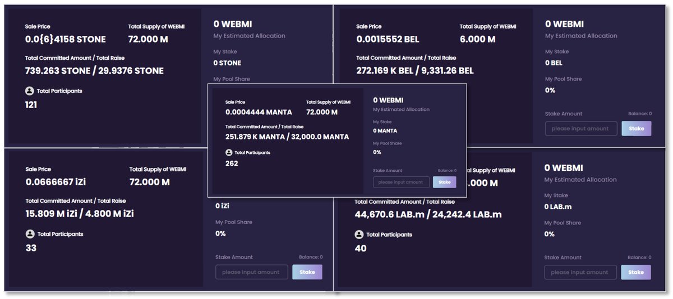Click '0 WEBMI' allocation in LAB.m pool
Image resolution: width=673 pixels, height=299 pixels.
[x=564, y=168]
